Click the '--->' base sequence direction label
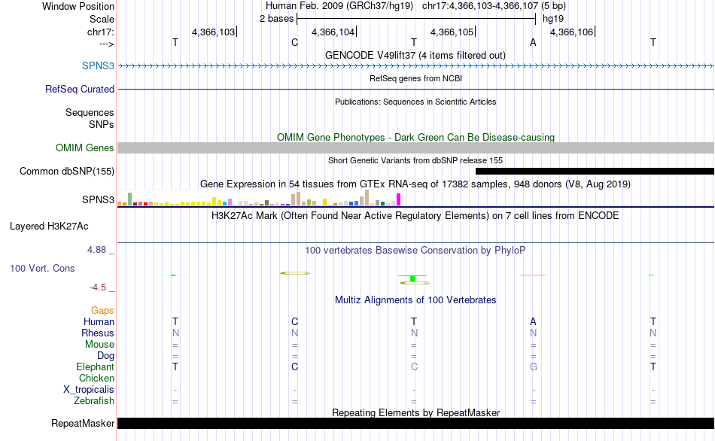Viewport: 715px width, 441px height. point(107,44)
